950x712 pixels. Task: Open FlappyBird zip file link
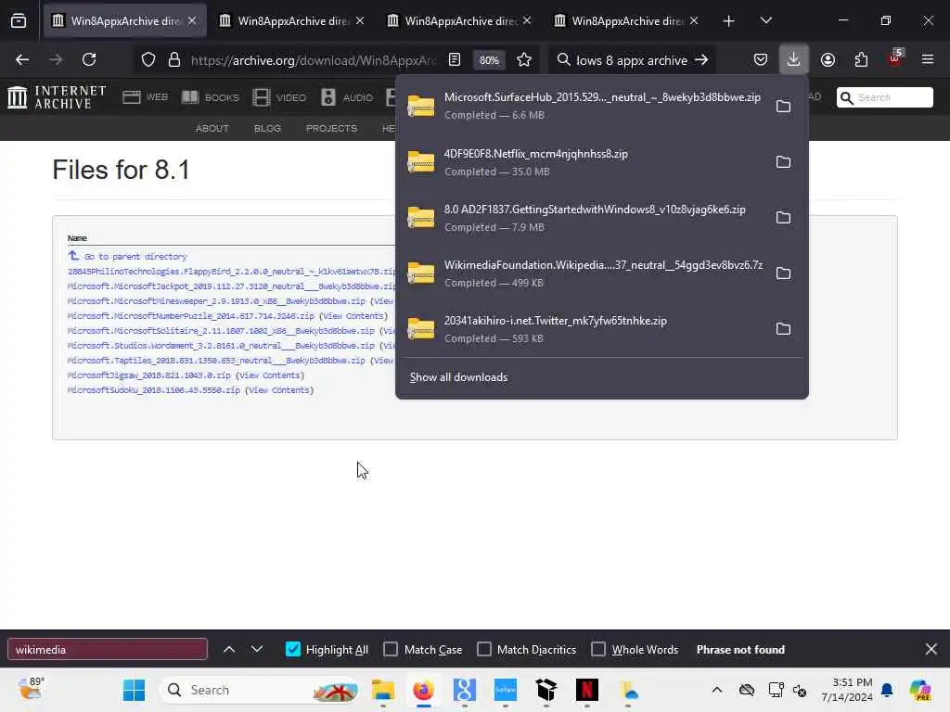pos(231,272)
